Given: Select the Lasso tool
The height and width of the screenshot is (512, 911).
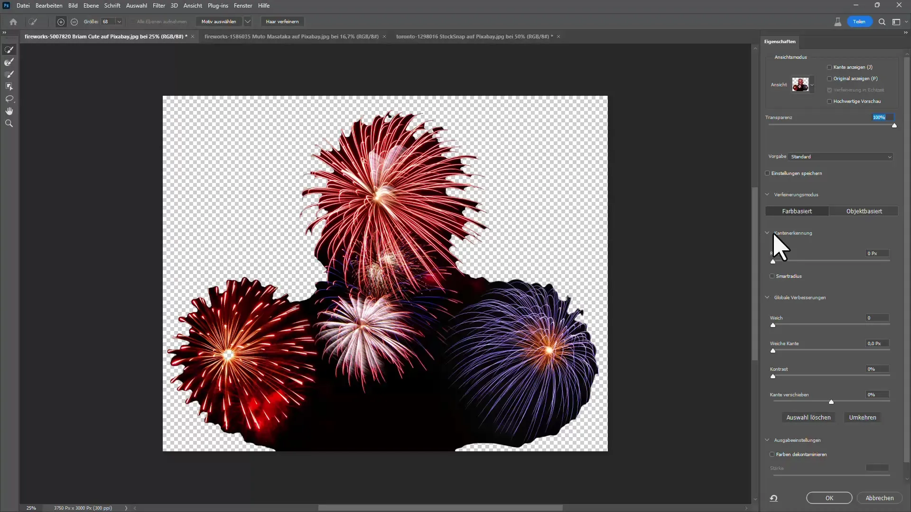Looking at the screenshot, I should (x=9, y=99).
